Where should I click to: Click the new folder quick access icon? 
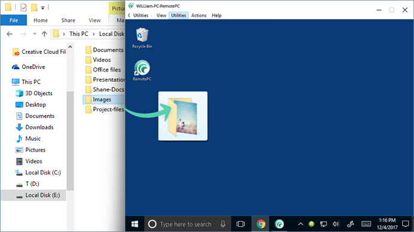[x=34, y=7]
